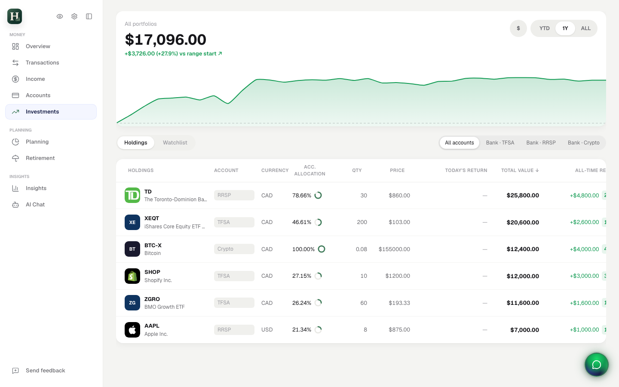Click ZGRO allocation progress ring
The width and height of the screenshot is (619, 387).
pyautogui.click(x=318, y=303)
